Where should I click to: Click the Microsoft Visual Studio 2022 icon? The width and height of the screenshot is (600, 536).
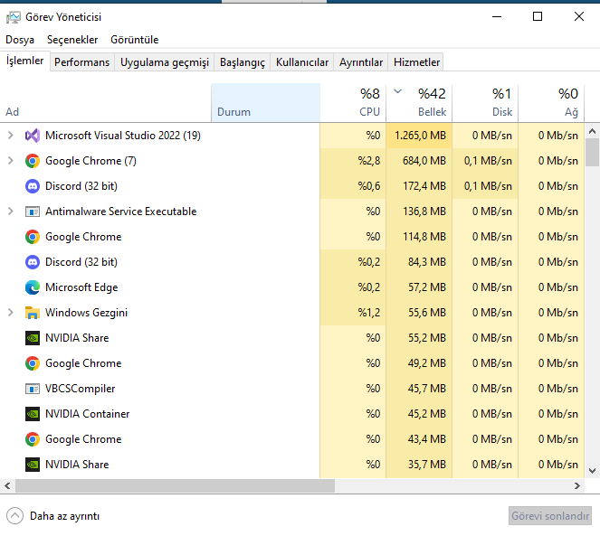33,136
